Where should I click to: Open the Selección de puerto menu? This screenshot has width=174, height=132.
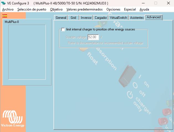tap(32, 9)
